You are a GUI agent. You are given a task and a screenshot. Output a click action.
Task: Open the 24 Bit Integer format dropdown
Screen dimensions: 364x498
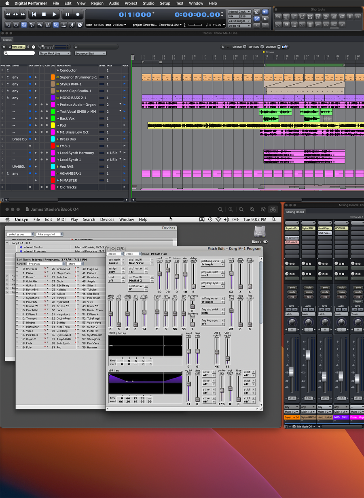pyautogui.click(x=239, y=21)
